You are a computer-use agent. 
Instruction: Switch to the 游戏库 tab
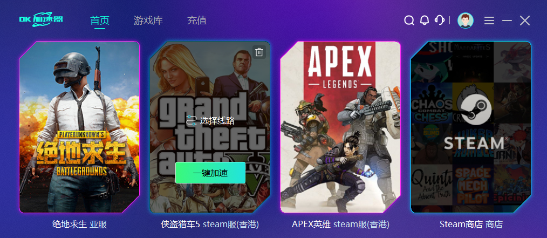148,21
